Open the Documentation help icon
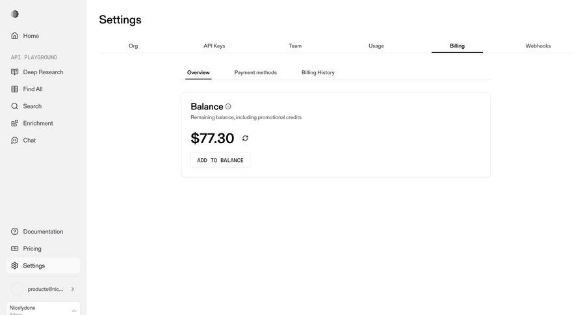This screenshot has width=585, height=315. tap(15, 232)
